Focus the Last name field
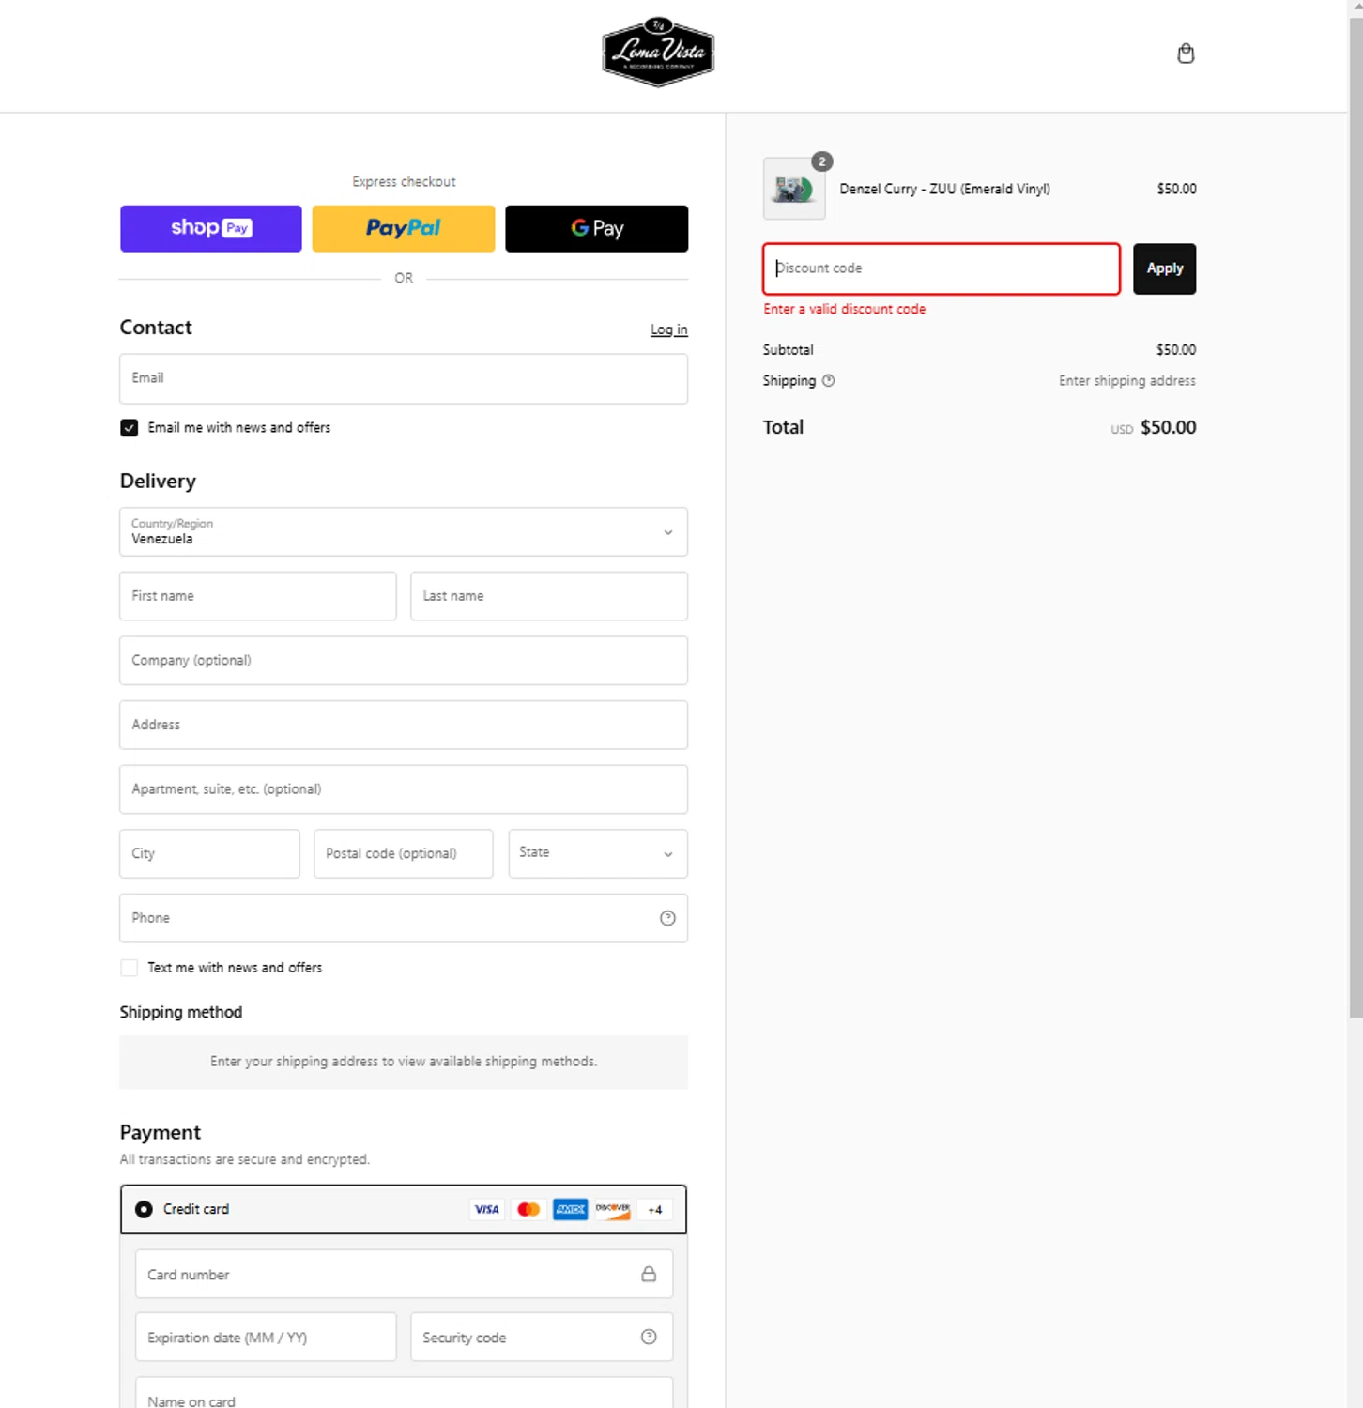The image size is (1363, 1408). pyautogui.click(x=549, y=596)
